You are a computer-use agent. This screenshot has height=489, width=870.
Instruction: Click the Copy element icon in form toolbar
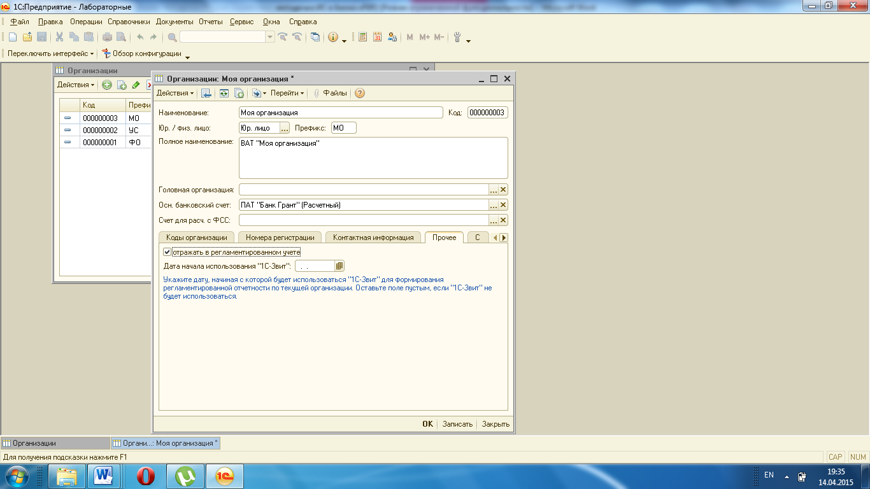click(239, 93)
